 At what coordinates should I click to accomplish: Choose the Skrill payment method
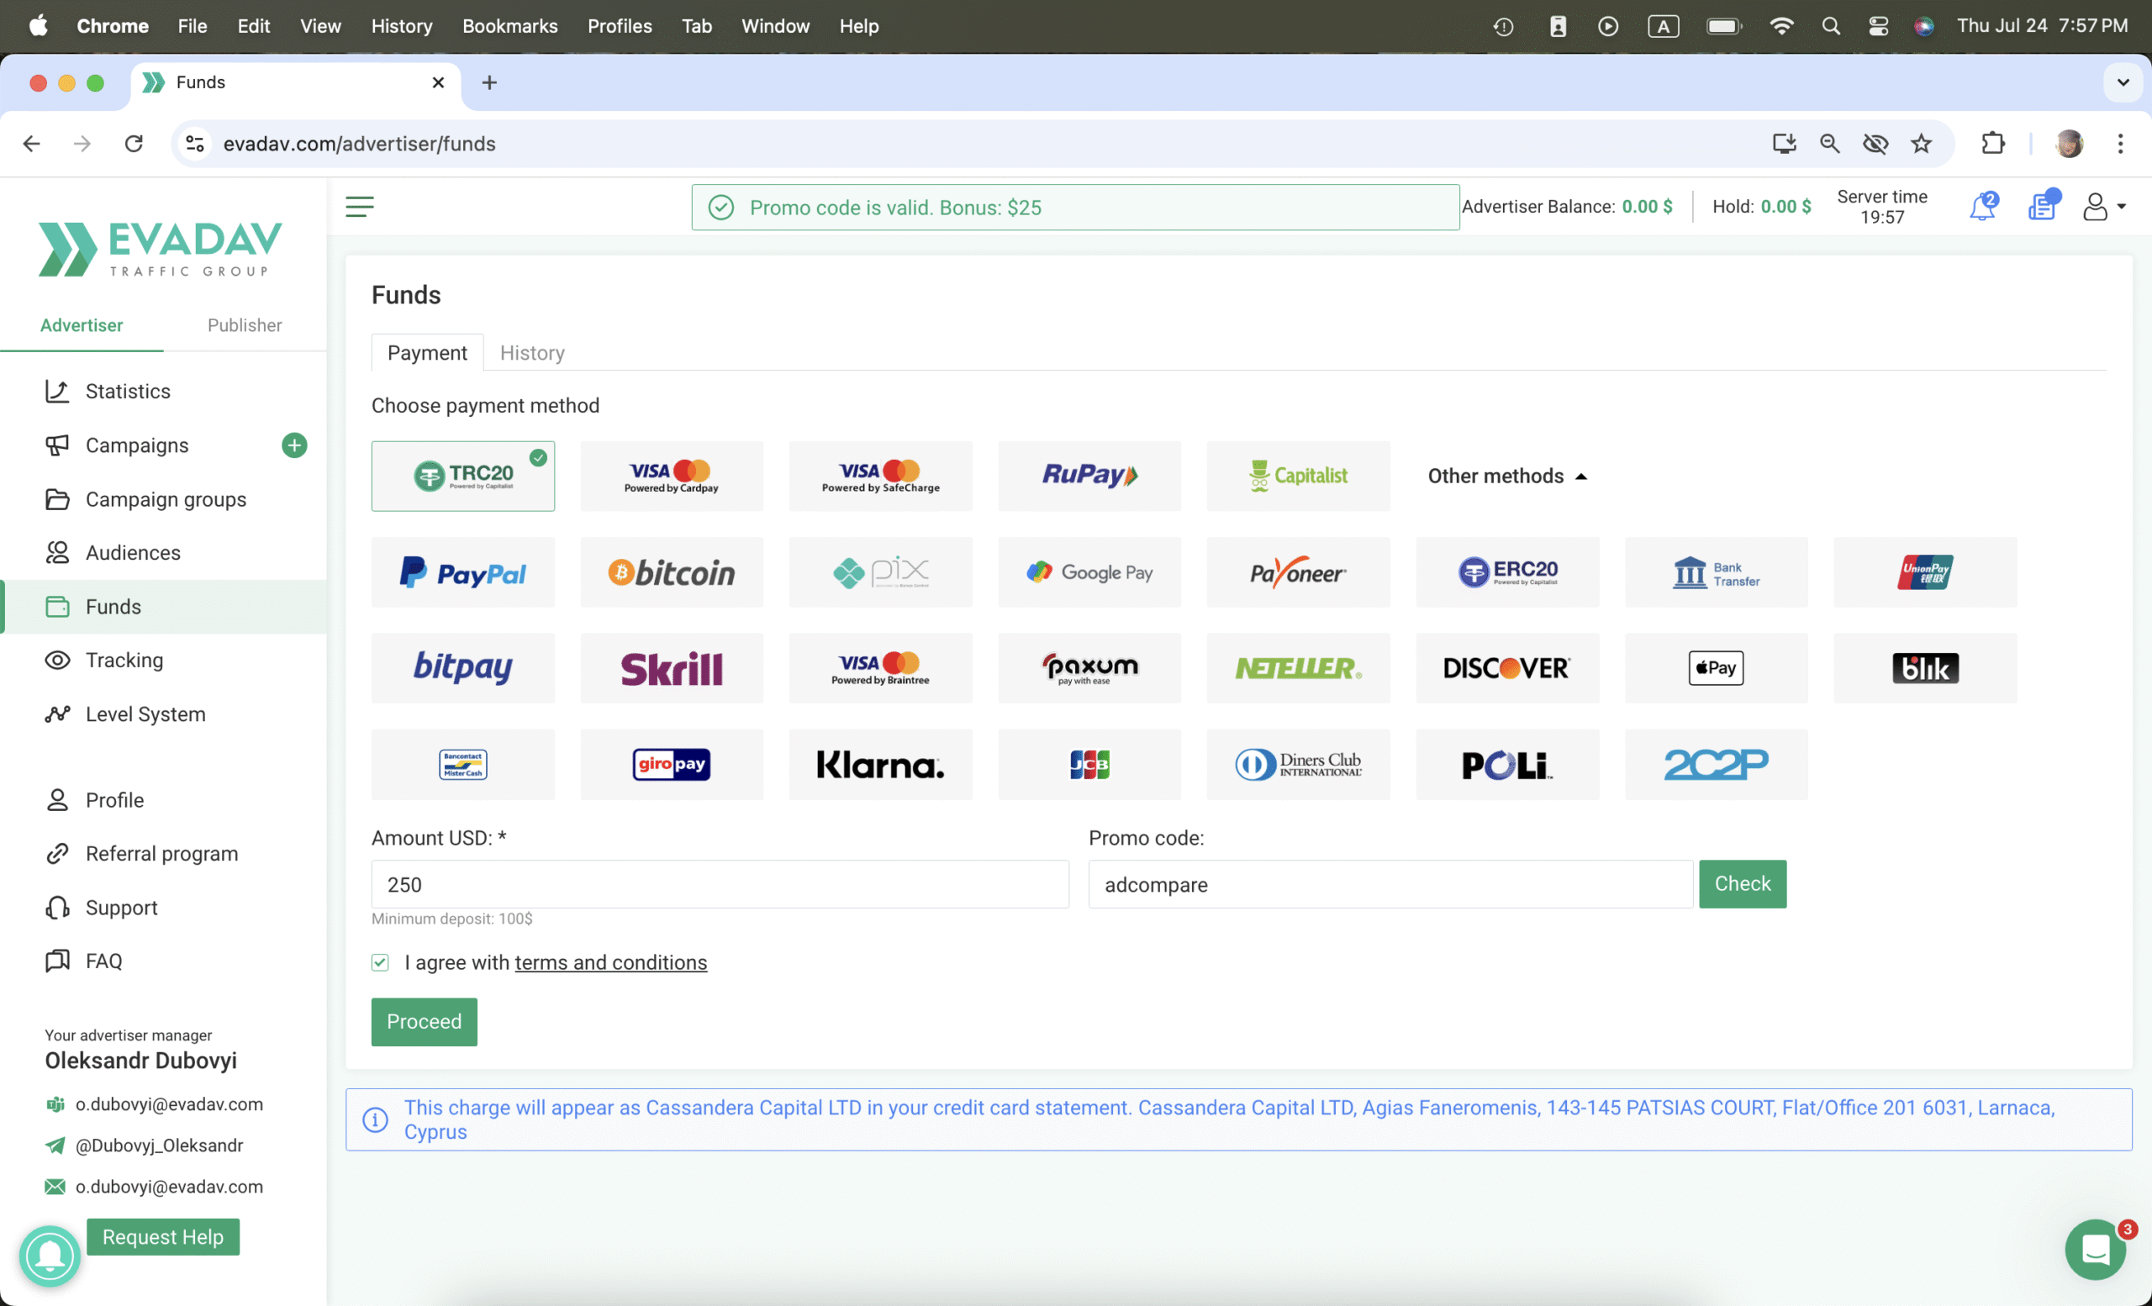pyautogui.click(x=671, y=669)
